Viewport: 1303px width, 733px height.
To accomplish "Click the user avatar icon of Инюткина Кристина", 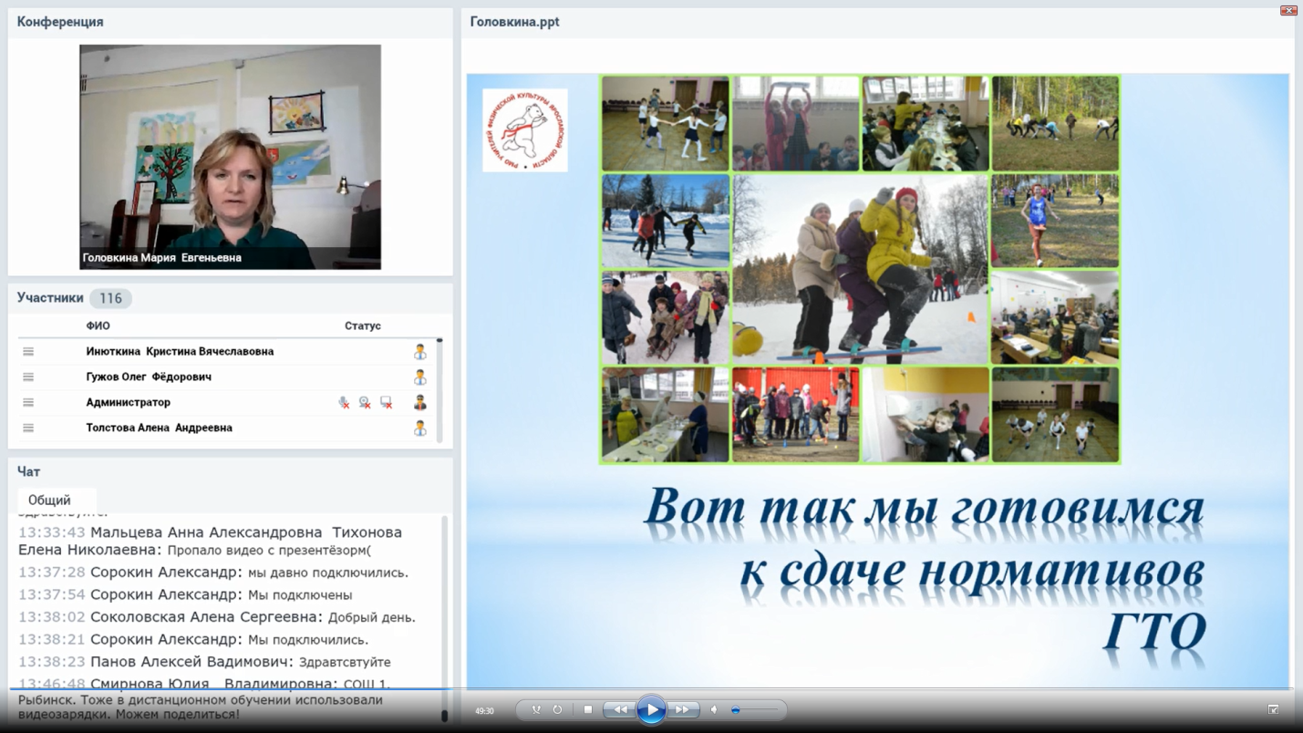I will click(419, 351).
